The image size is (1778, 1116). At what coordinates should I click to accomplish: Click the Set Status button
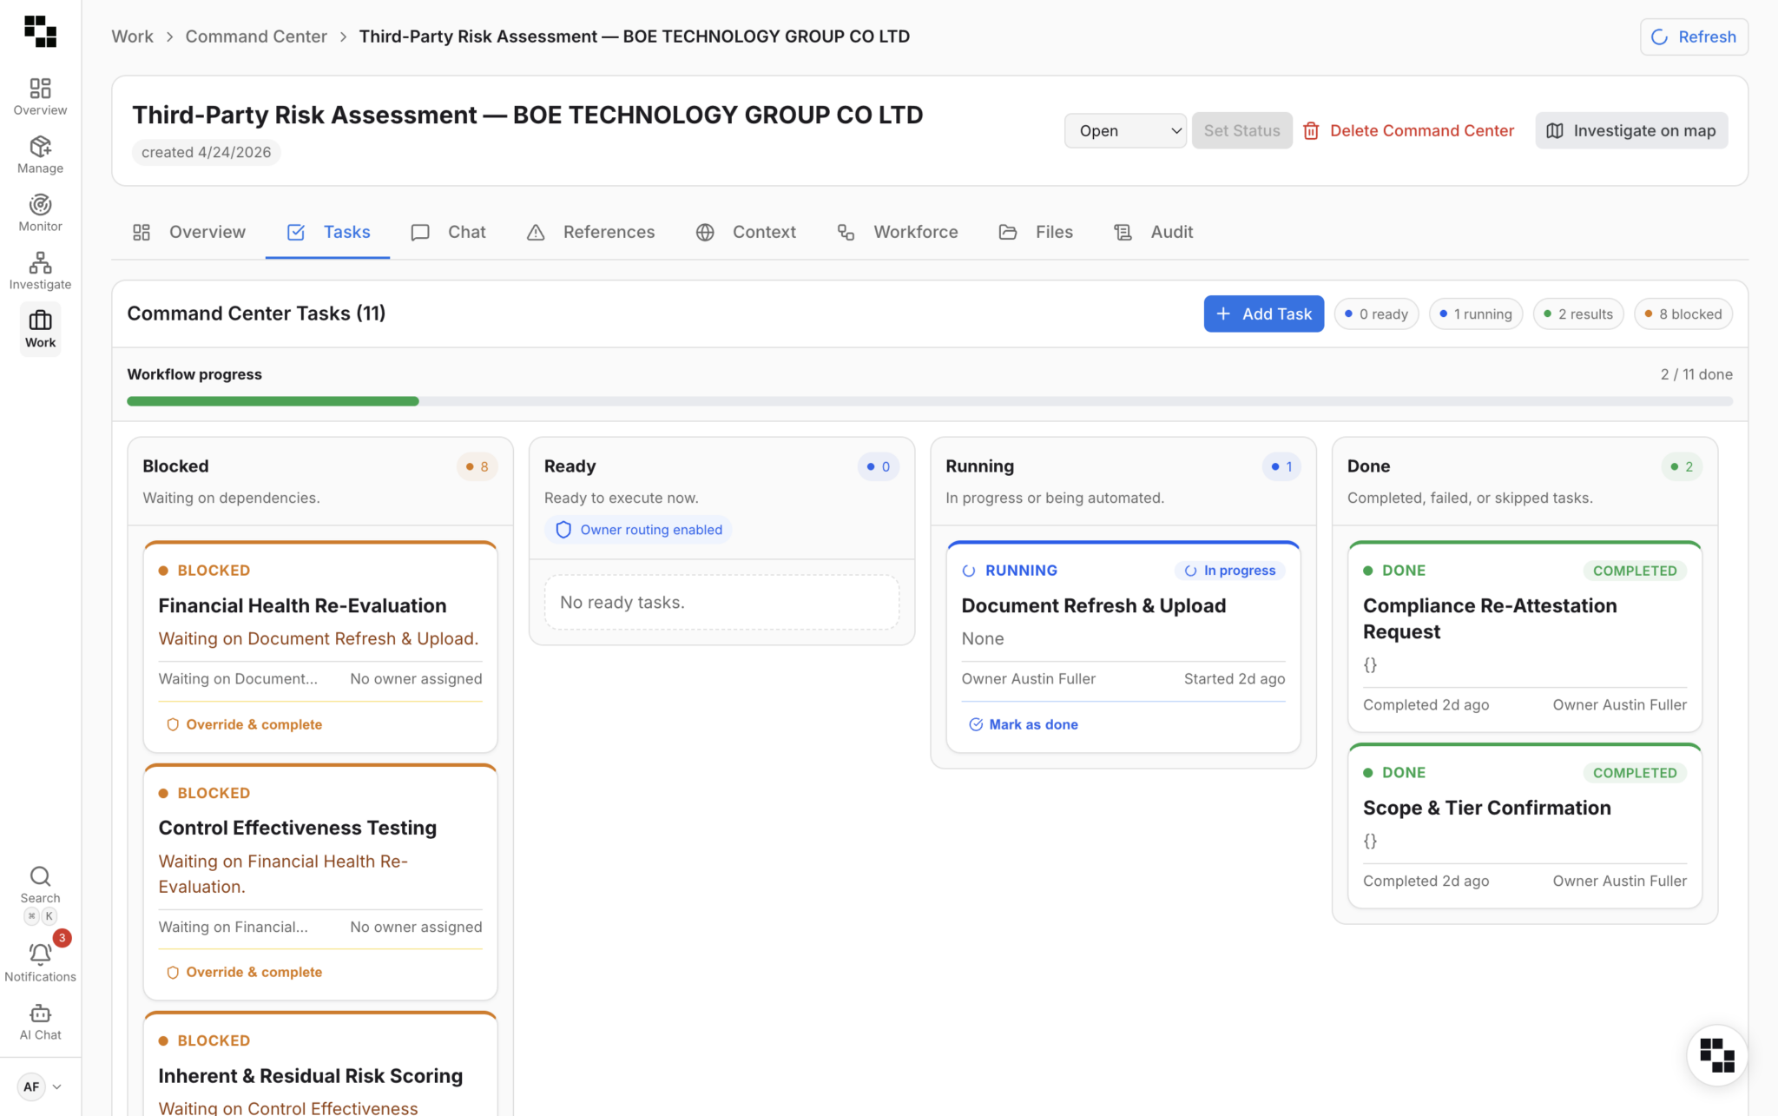1241,130
